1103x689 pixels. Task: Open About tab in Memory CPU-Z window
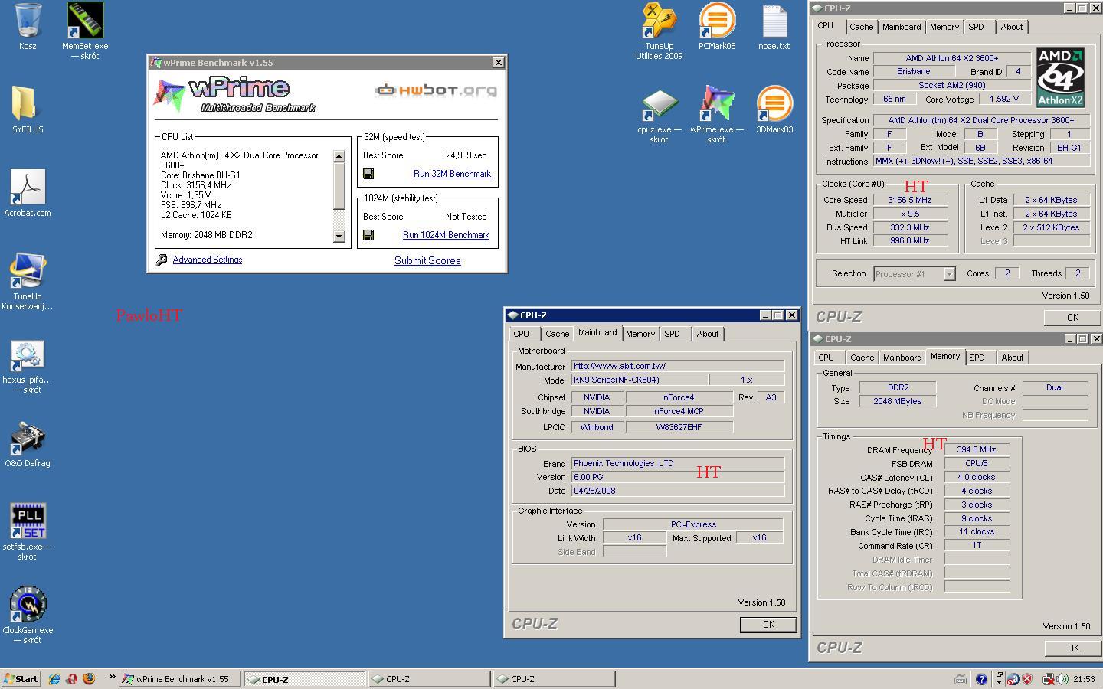[1013, 358]
